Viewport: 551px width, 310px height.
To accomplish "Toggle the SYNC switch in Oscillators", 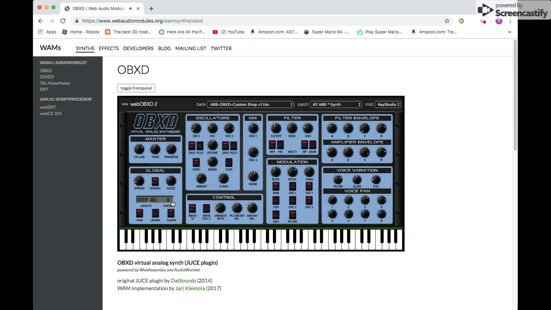I will tap(196, 162).
